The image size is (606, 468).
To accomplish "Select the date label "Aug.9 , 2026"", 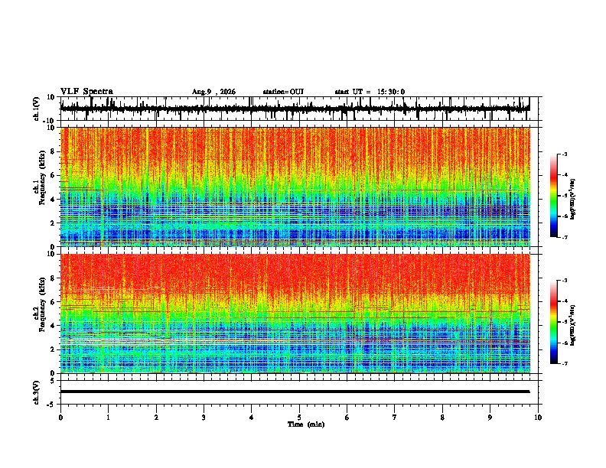I will [x=213, y=92].
